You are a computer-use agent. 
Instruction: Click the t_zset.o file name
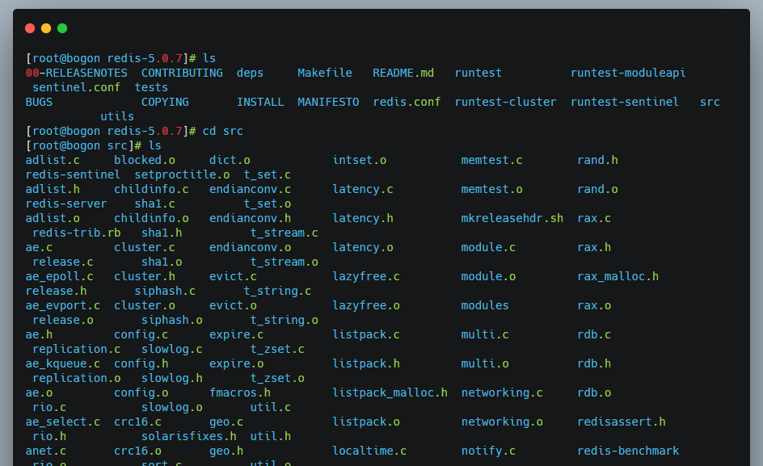(x=277, y=379)
